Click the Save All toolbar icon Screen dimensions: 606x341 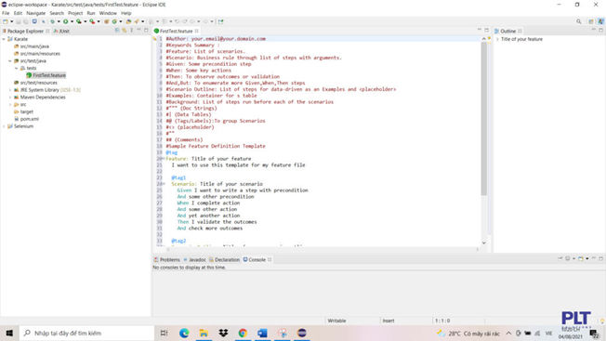point(25,21)
